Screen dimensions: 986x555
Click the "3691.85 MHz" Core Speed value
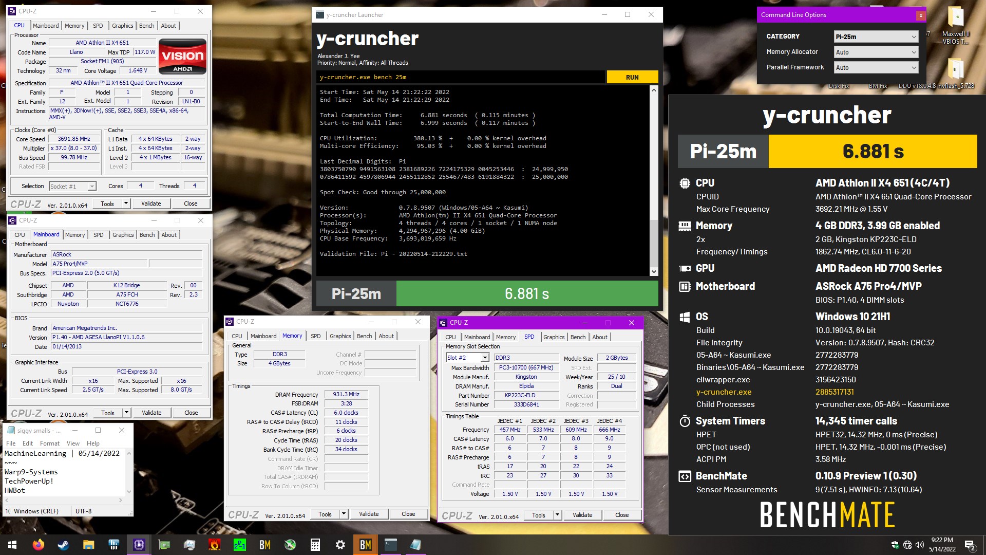click(74, 139)
